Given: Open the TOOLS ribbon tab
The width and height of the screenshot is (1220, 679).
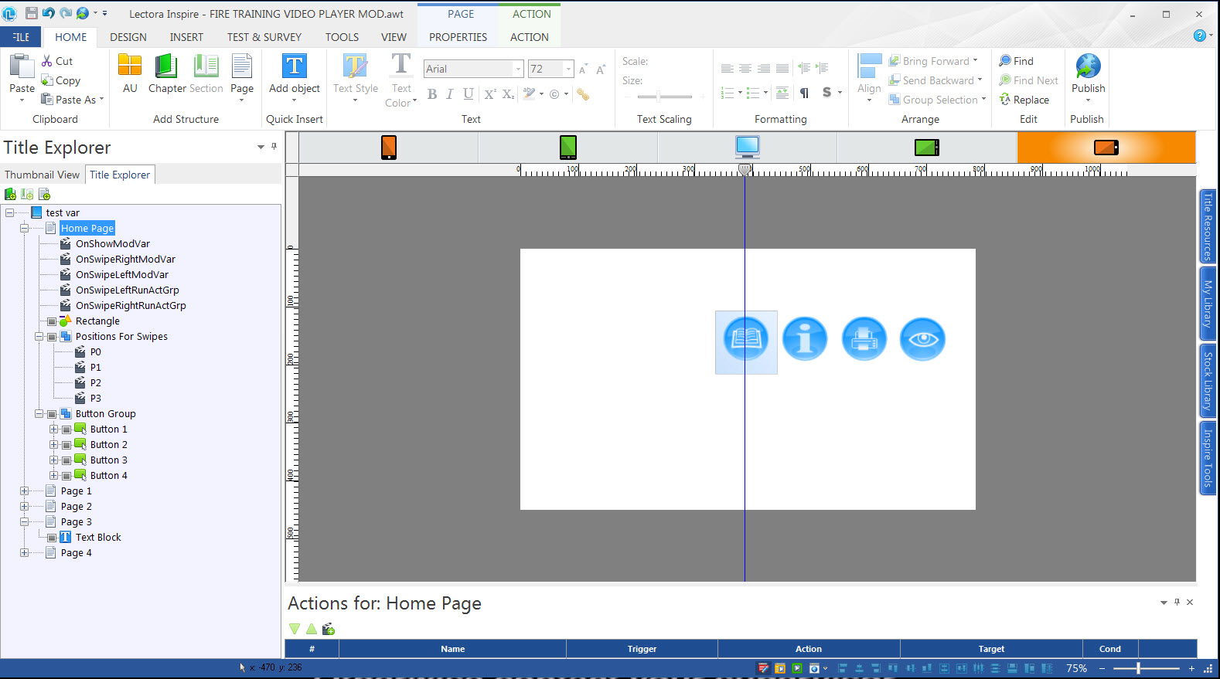Looking at the screenshot, I should [x=342, y=37].
